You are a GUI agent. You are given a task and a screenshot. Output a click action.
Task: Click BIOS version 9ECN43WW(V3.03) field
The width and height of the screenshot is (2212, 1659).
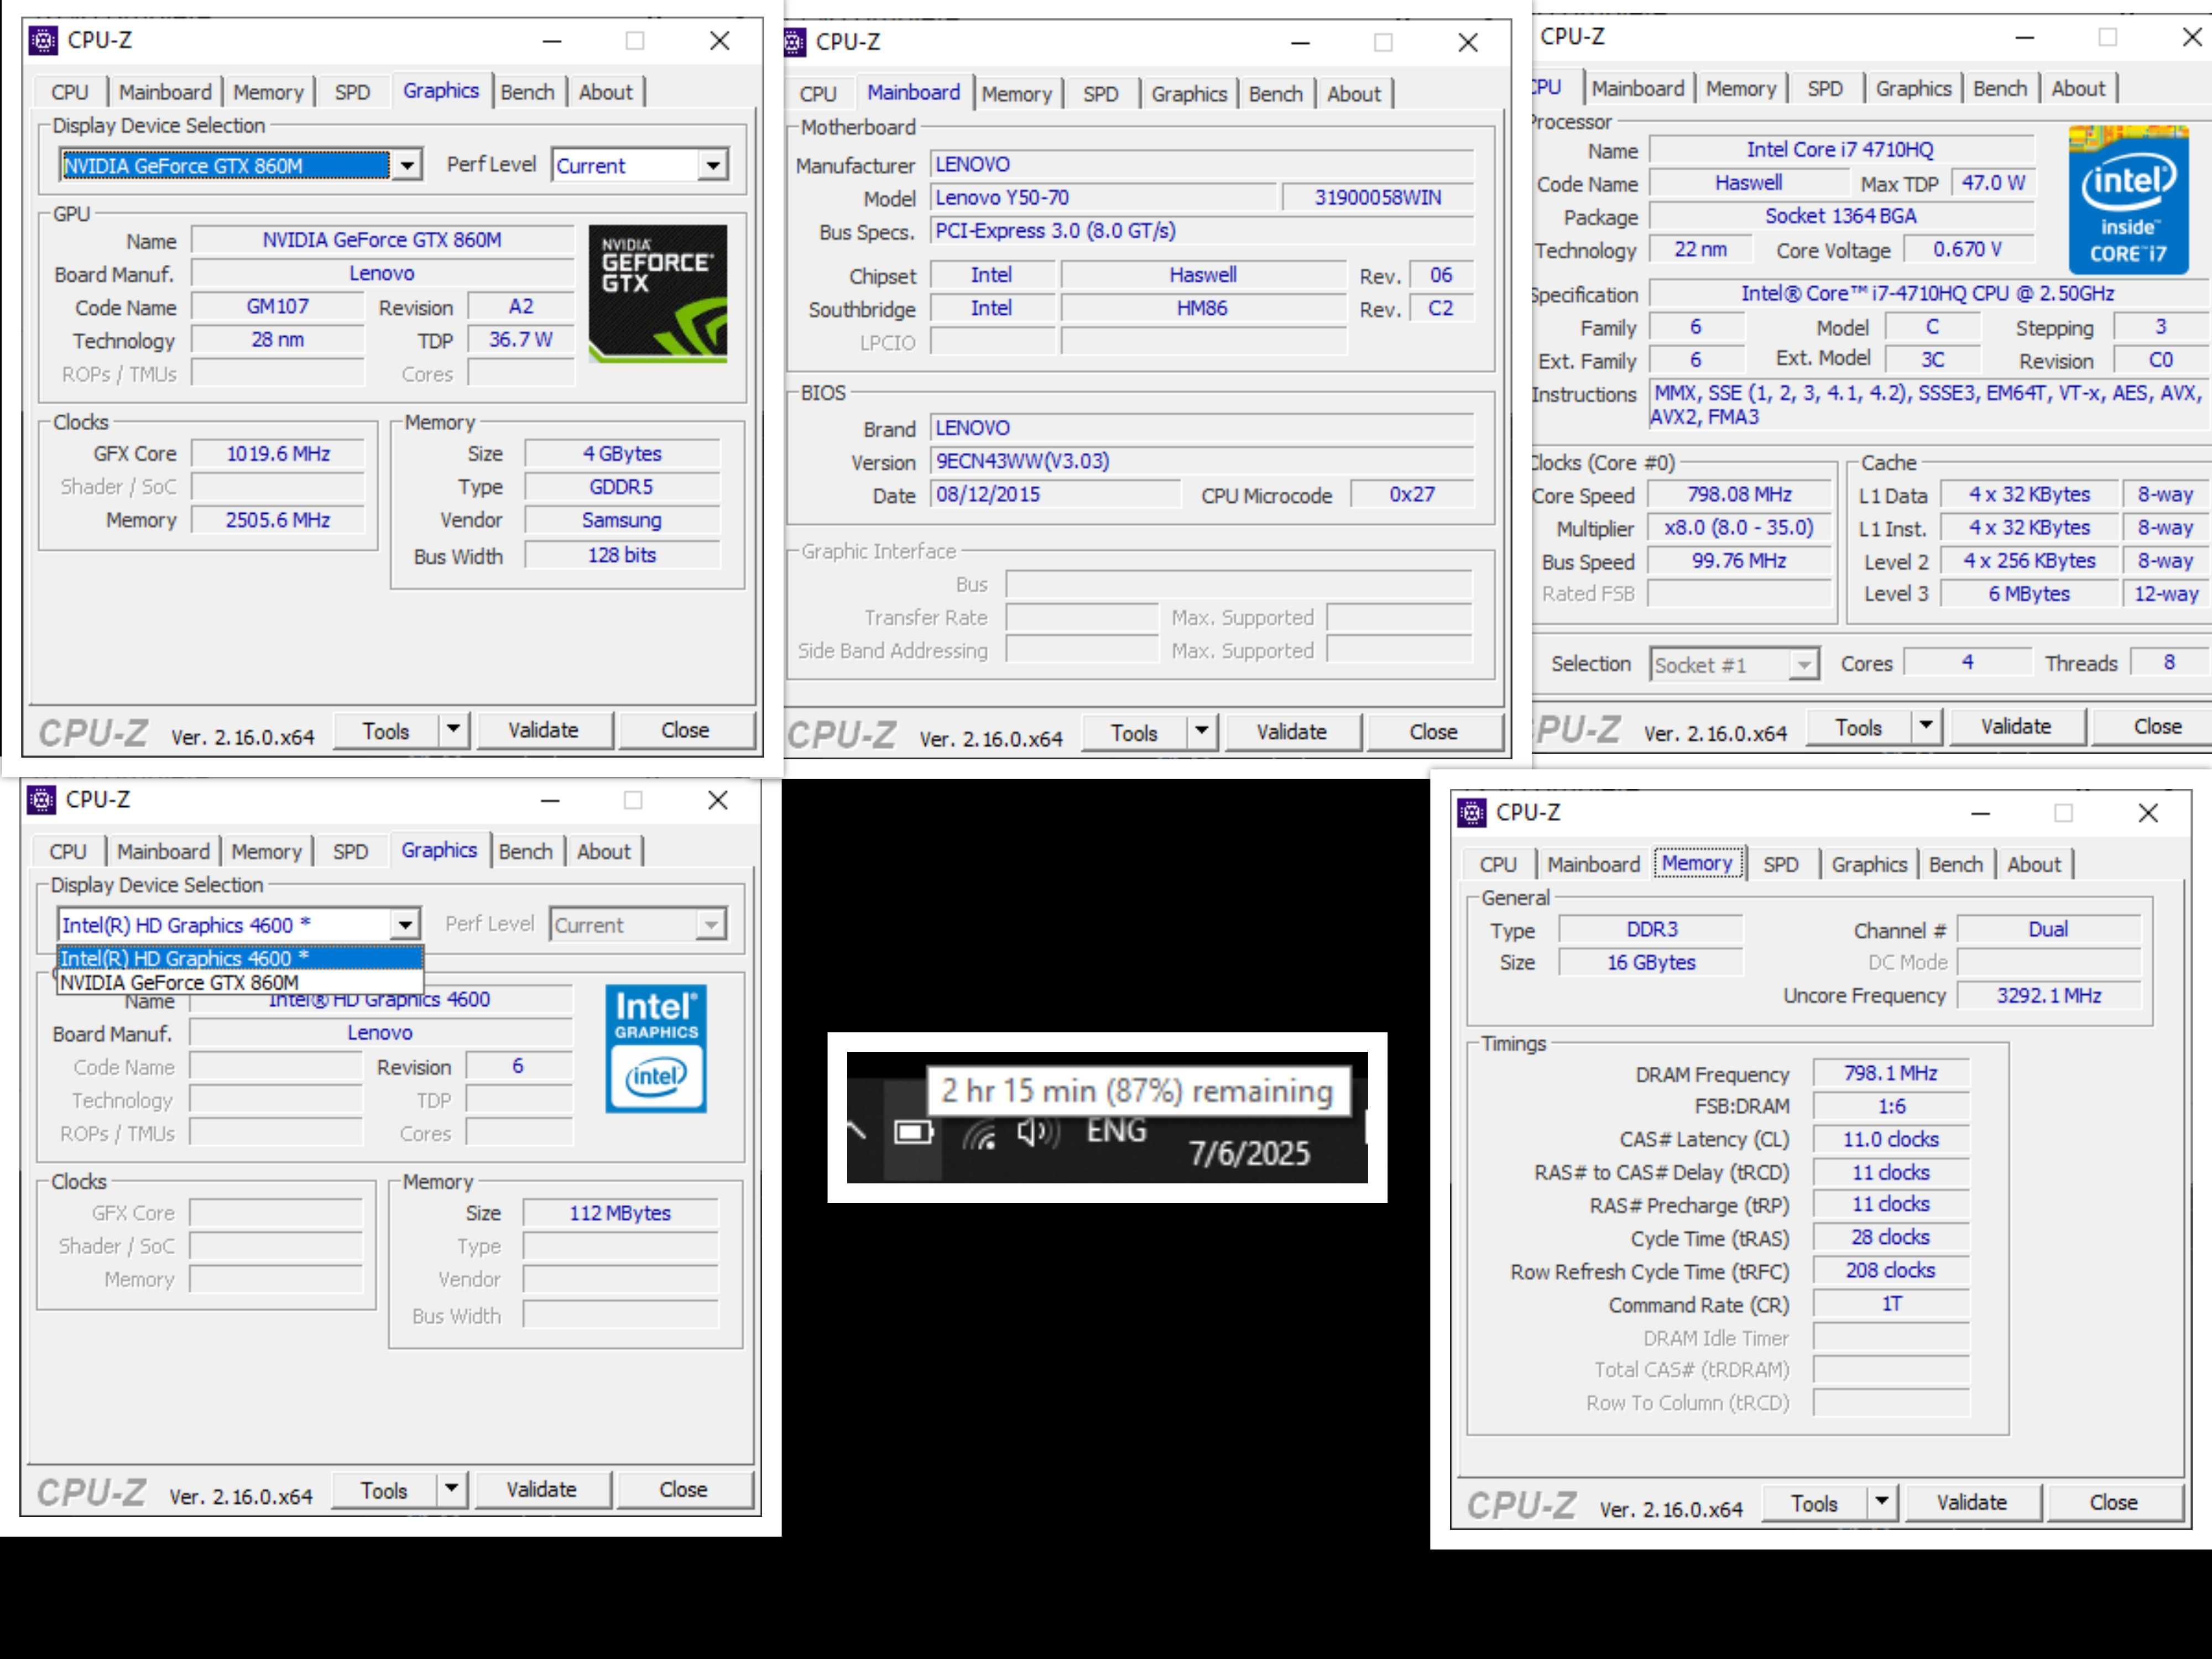tap(1202, 461)
